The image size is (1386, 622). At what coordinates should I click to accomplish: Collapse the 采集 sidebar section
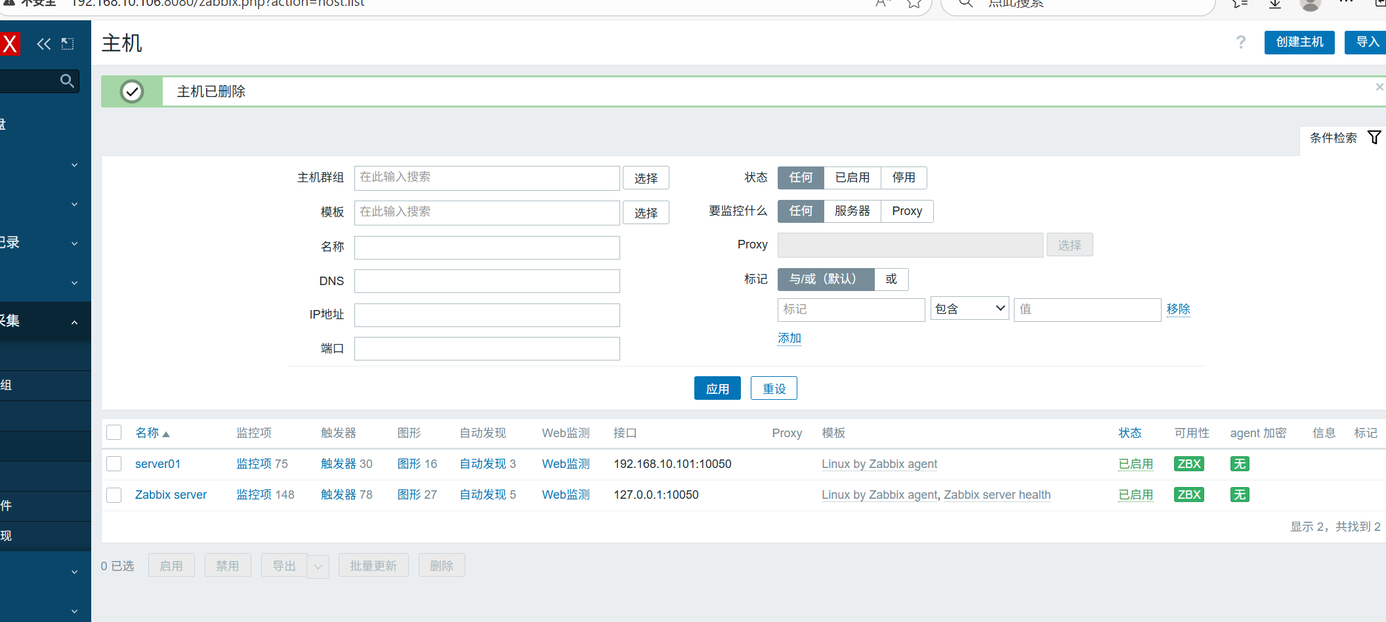(x=74, y=322)
